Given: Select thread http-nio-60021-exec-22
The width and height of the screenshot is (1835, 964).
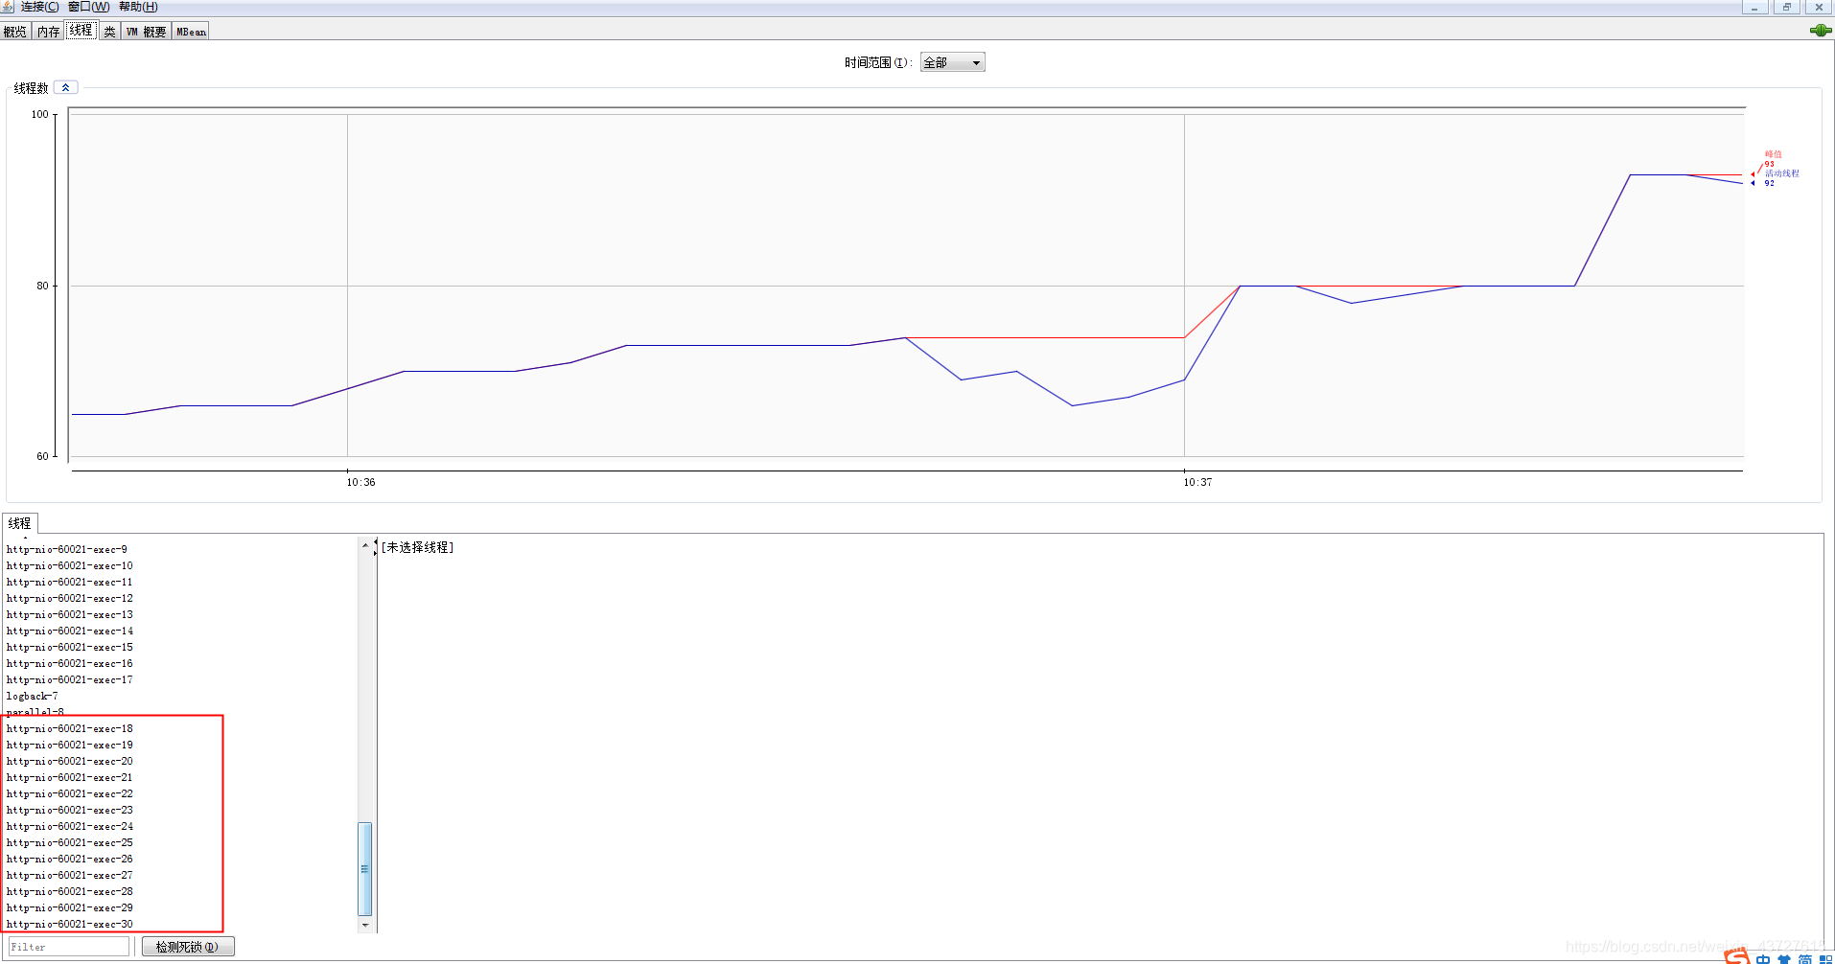Looking at the screenshot, I should click(70, 794).
